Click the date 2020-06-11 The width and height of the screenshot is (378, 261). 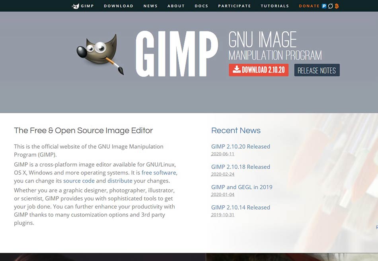[222, 154]
